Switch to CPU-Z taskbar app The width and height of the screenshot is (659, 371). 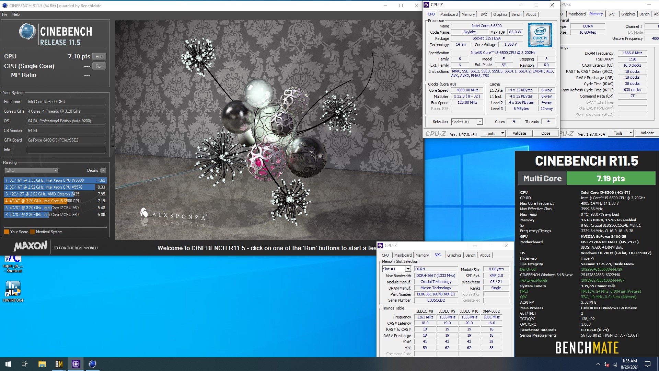tap(76, 364)
